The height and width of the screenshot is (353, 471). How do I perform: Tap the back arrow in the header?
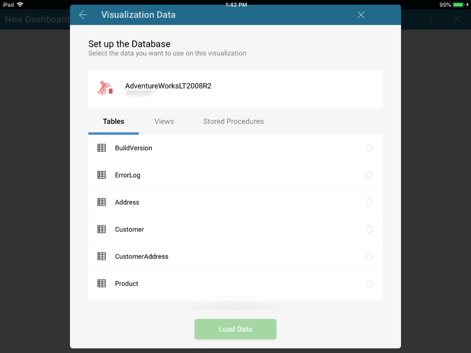[x=83, y=15]
